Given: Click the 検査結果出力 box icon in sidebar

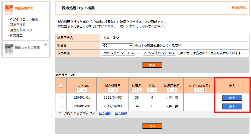Looking at the screenshot, I should [x=9, y=8].
